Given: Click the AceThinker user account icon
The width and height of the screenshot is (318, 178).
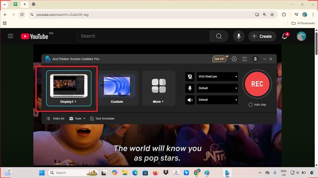Looking at the screenshot, I should click(x=255, y=59).
